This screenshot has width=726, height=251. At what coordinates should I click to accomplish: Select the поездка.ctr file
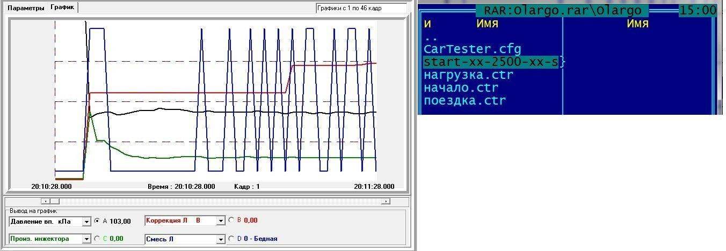(x=464, y=101)
